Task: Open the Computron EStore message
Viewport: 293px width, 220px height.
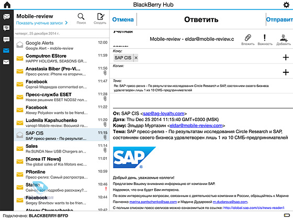Action: 62,58
